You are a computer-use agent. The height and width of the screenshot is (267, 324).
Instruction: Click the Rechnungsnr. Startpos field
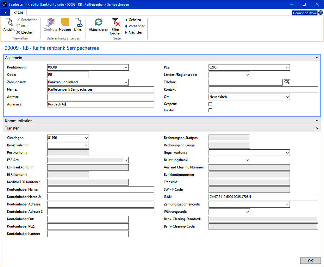(229, 138)
